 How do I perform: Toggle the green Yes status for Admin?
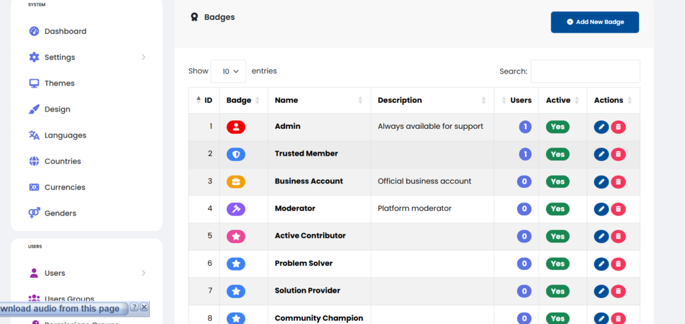(x=557, y=127)
